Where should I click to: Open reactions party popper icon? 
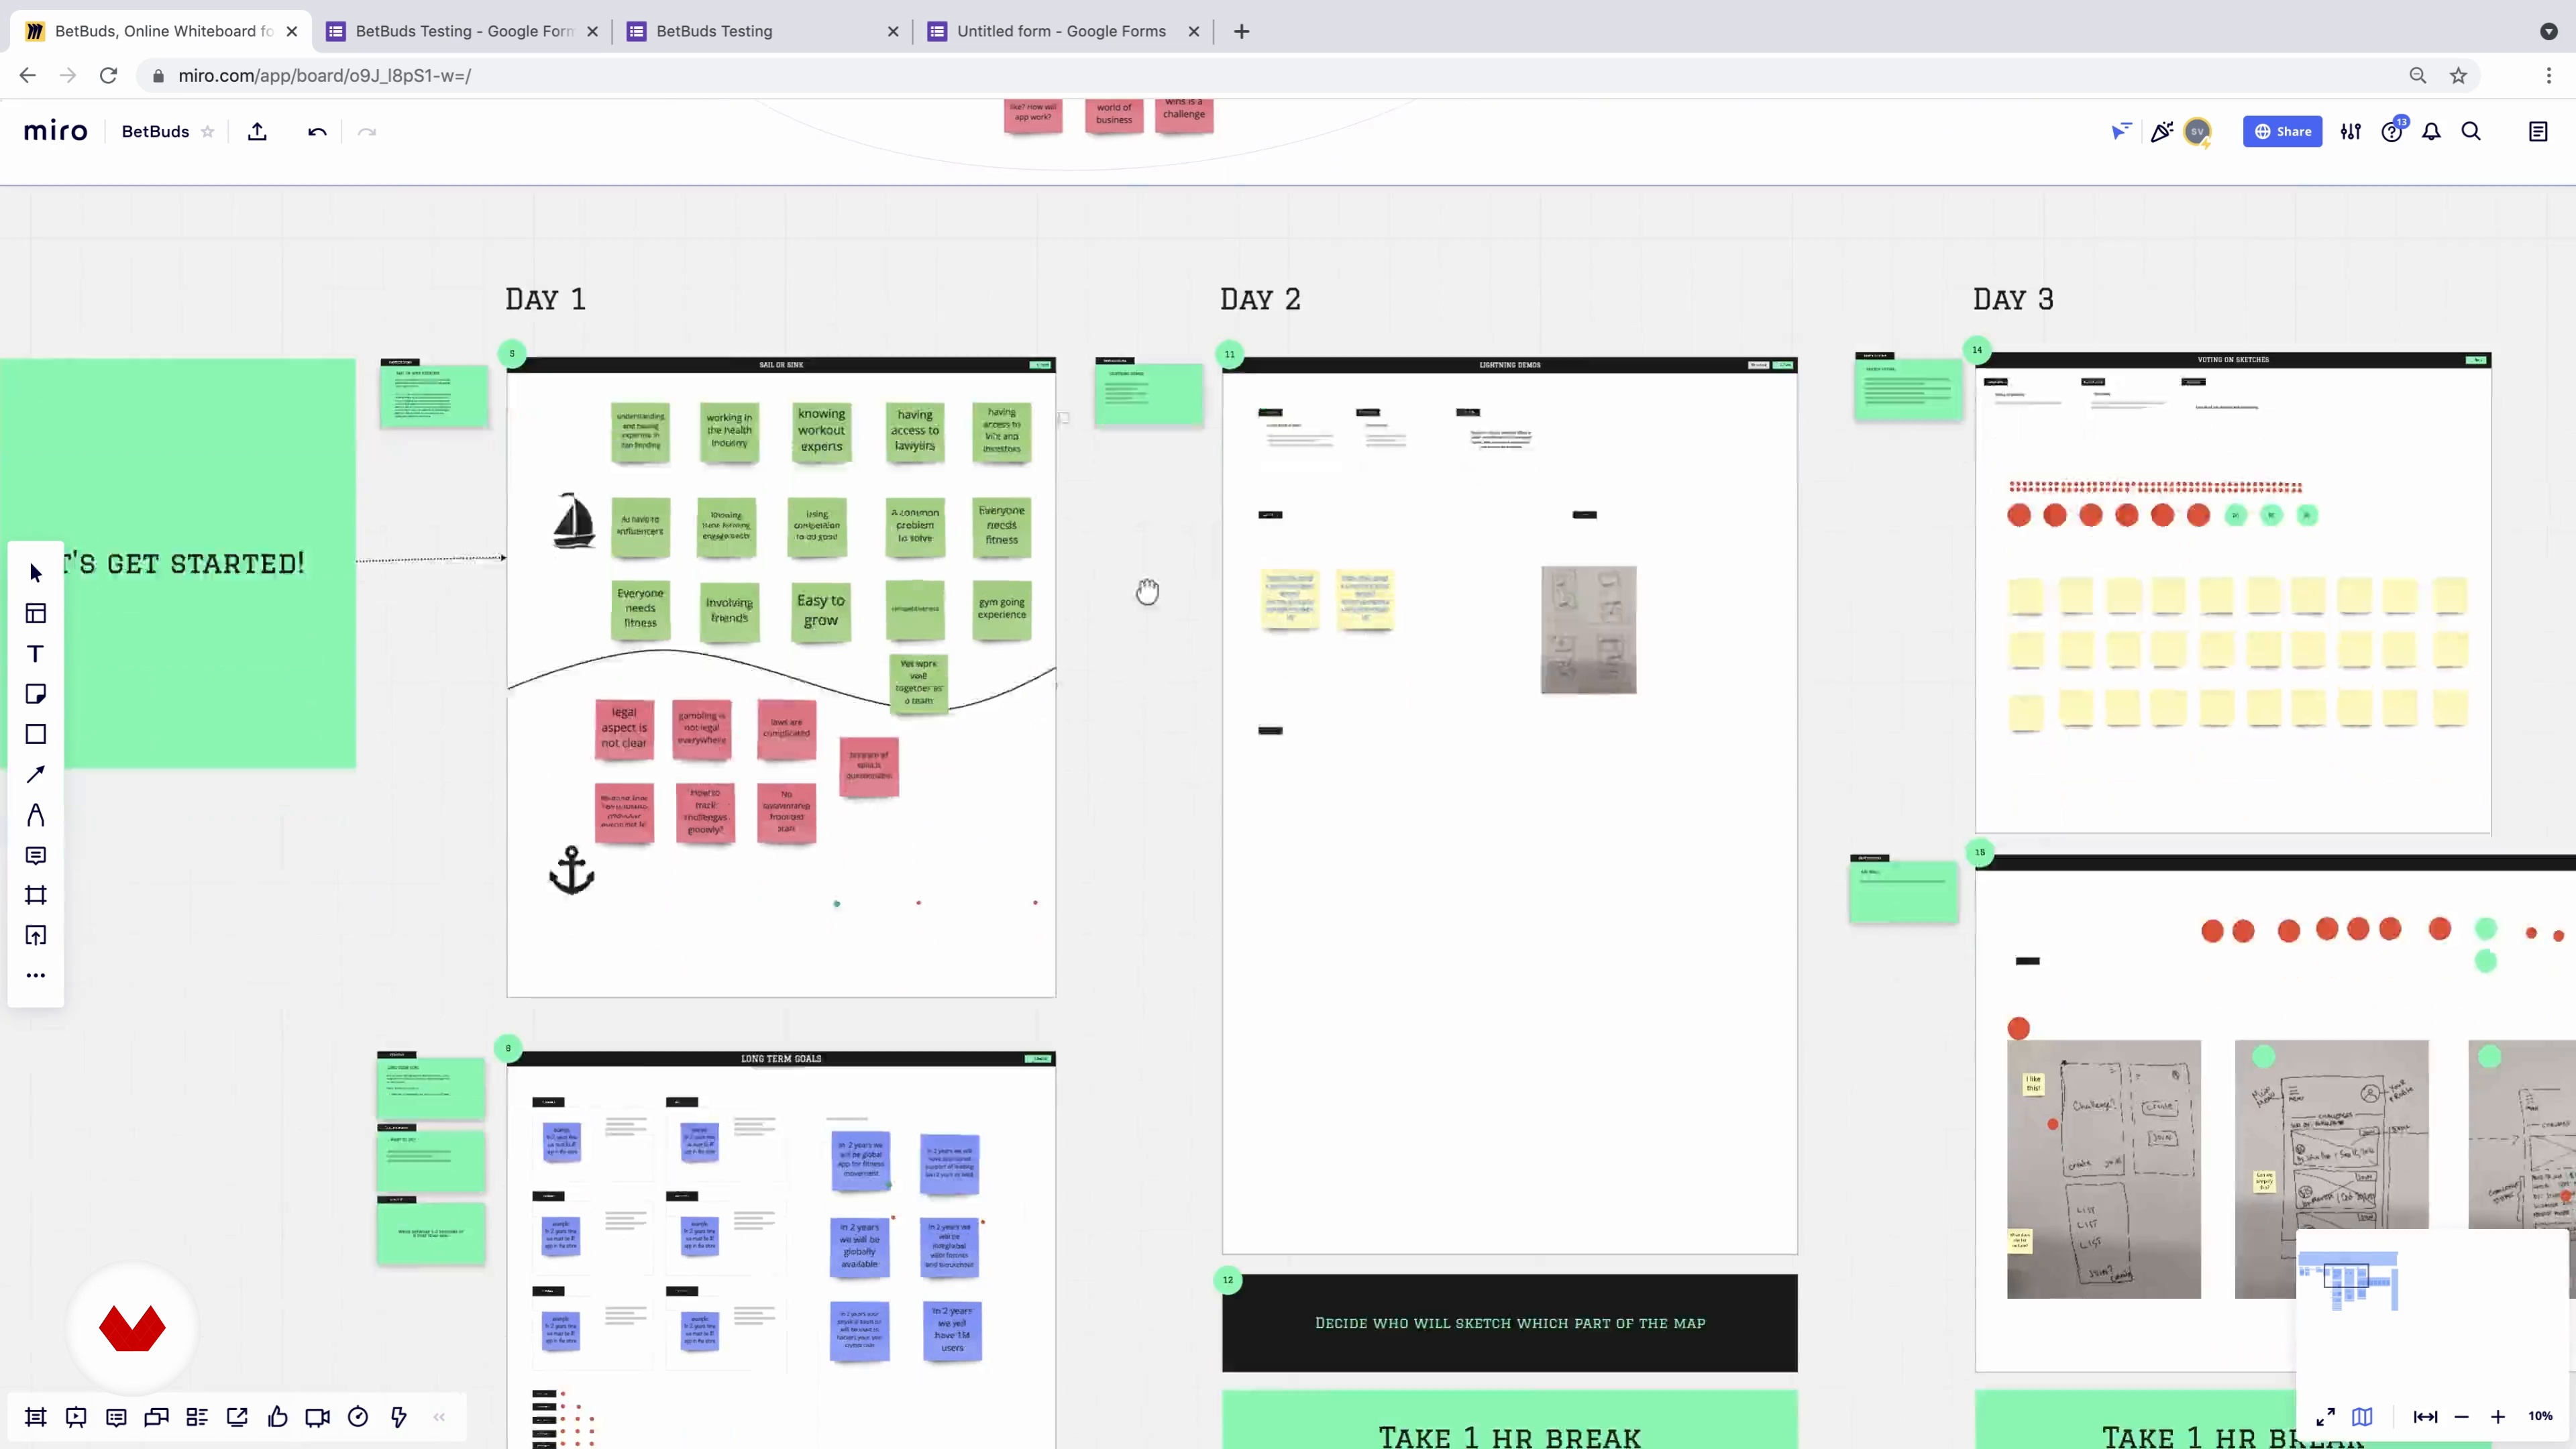coord(2162,131)
